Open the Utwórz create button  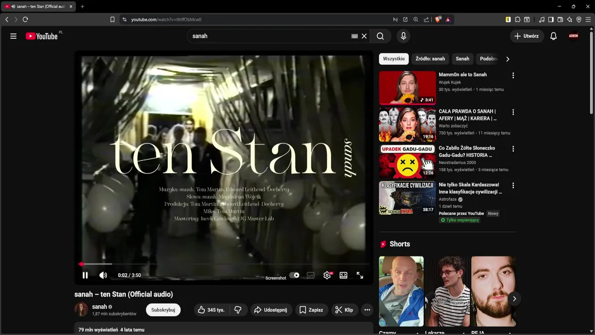click(527, 36)
